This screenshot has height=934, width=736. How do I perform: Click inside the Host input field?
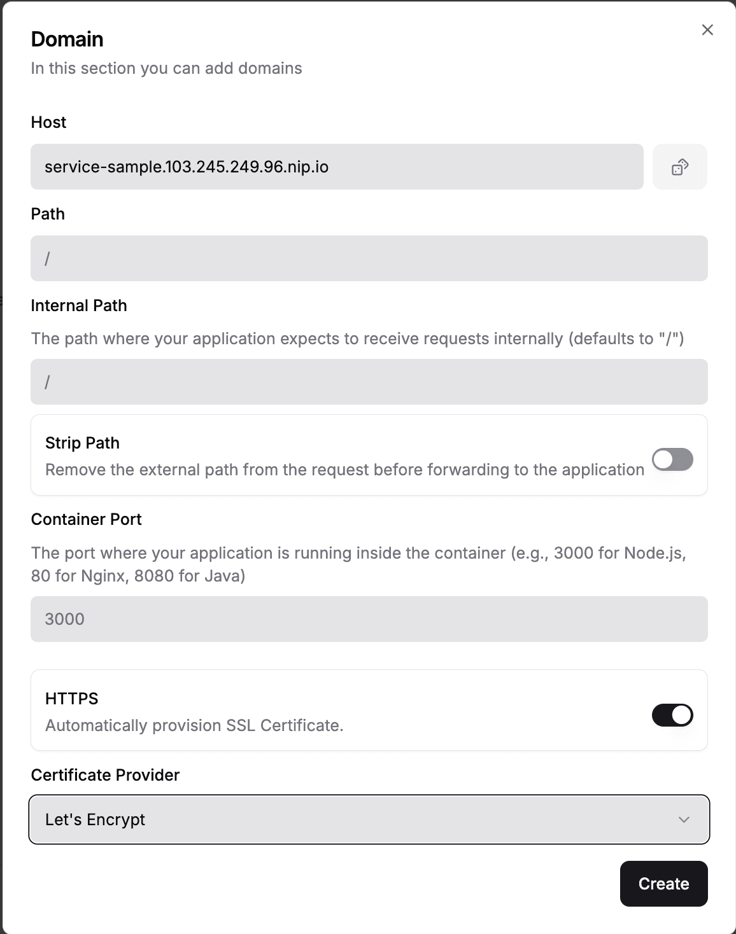click(337, 167)
